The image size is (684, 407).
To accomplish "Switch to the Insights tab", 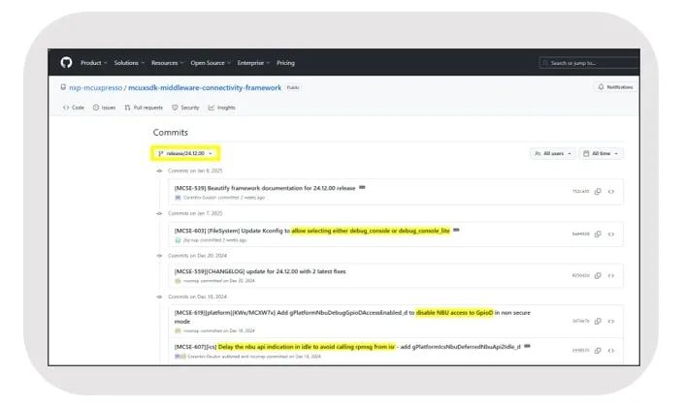I will [x=221, y=108].
